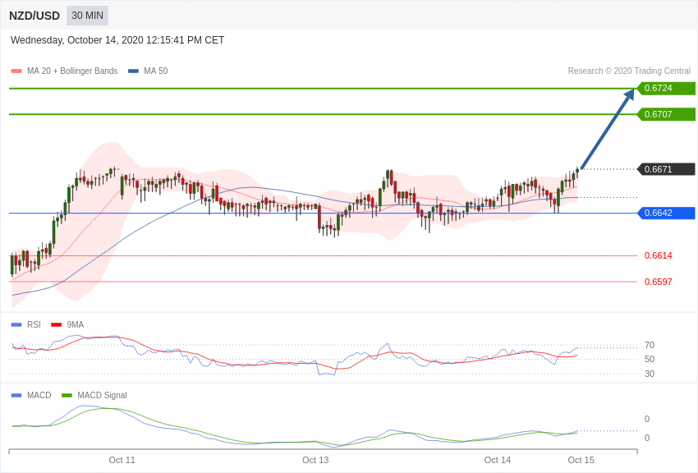Screen dimensions: 698x473
Task: Click the RSI 30 level label
Action: click(x=650, y=374)
